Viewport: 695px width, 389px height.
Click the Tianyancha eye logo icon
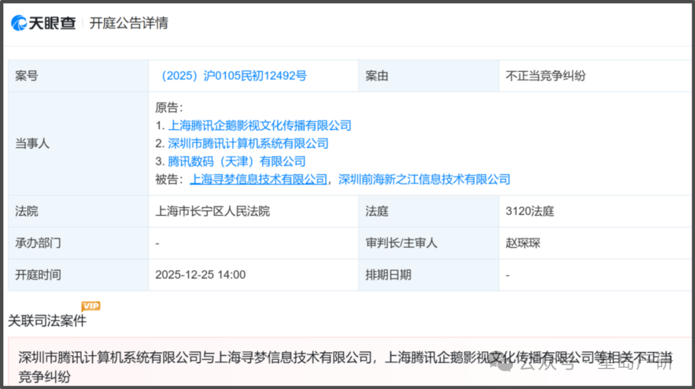[19, 23]
